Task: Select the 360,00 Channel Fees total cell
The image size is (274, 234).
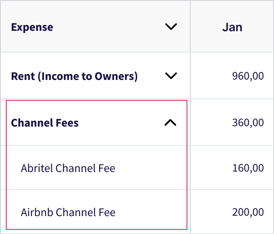Action: 248,123
